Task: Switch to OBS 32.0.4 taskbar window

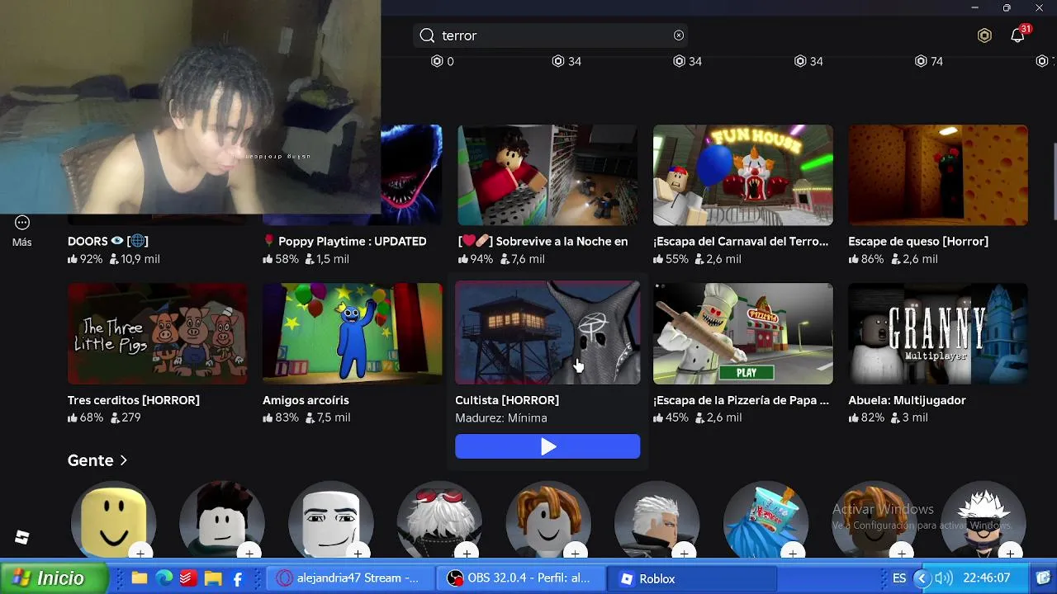Action: [521, 578]
